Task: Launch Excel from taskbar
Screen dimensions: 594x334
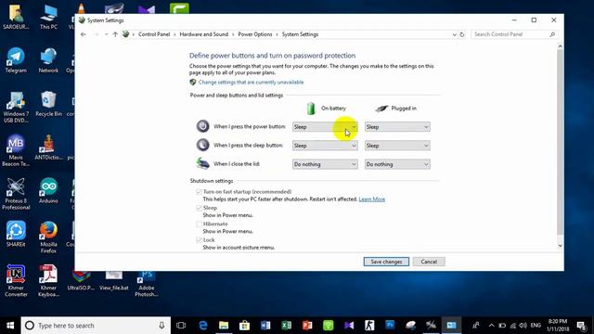Action: tap(287, 326)
